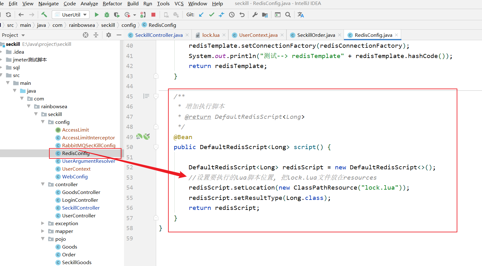Fold the Javadoc comment at line 45
This screenshot has height=266, width=482.
coord(156,96)
